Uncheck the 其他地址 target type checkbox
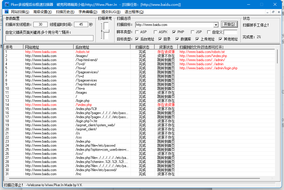Screen dimensions: 284x190 pyautogui.click(x=220, y=39)
